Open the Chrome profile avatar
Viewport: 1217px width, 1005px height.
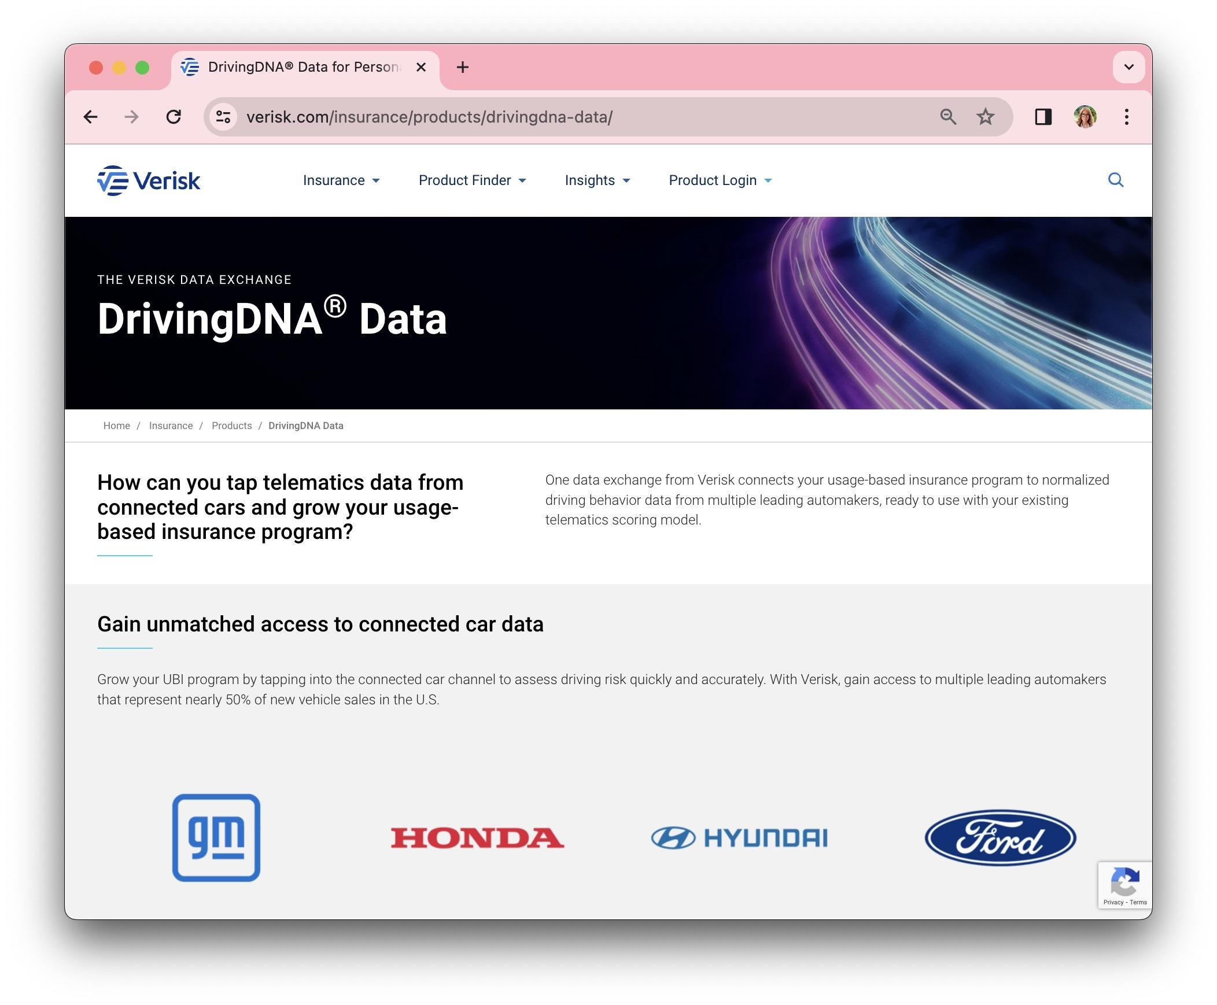[x=1085, y=117]
